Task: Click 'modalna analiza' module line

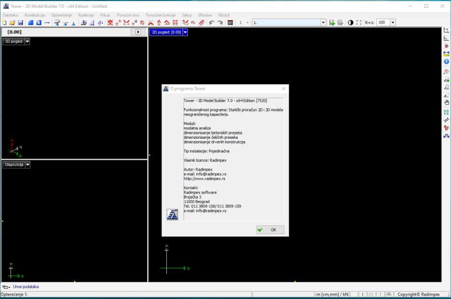Action: (197, 128)
